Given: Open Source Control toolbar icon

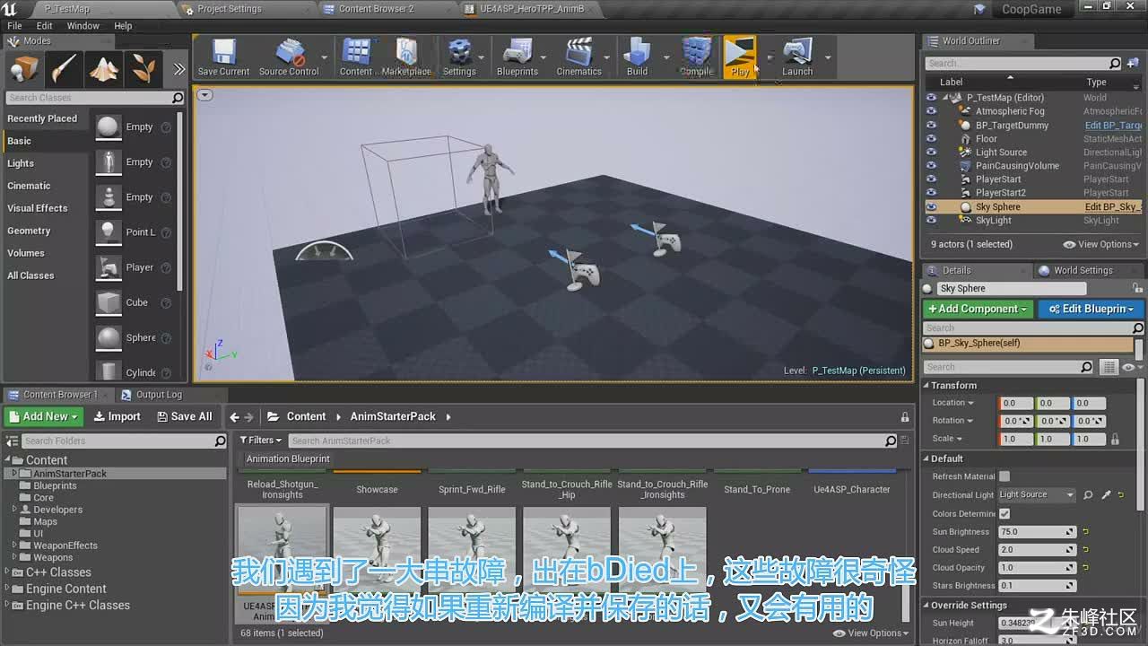Looking at the screenshot, I should tap(289, 57).
